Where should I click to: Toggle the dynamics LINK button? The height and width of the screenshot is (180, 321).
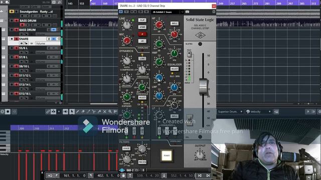[142, 58]
